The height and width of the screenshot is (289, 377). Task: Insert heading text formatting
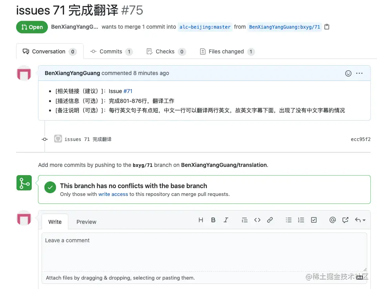(x=201, y=220)
